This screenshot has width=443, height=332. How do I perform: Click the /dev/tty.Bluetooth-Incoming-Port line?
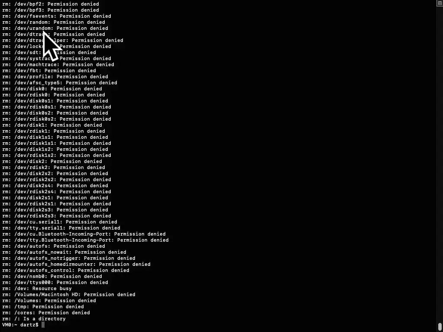pos(85,240)
